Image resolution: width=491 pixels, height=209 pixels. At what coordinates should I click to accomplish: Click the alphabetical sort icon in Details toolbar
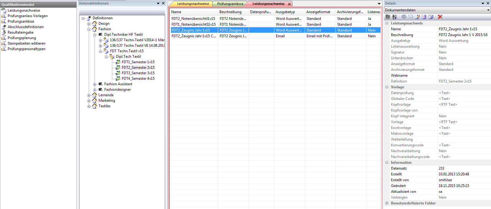pyautogui.click(x=394, y=17)
